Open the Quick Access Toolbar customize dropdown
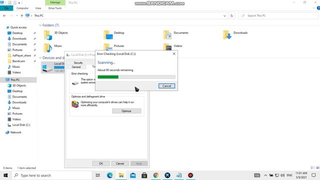This screenshot has width=320, height=180. (x=19, y=3)
